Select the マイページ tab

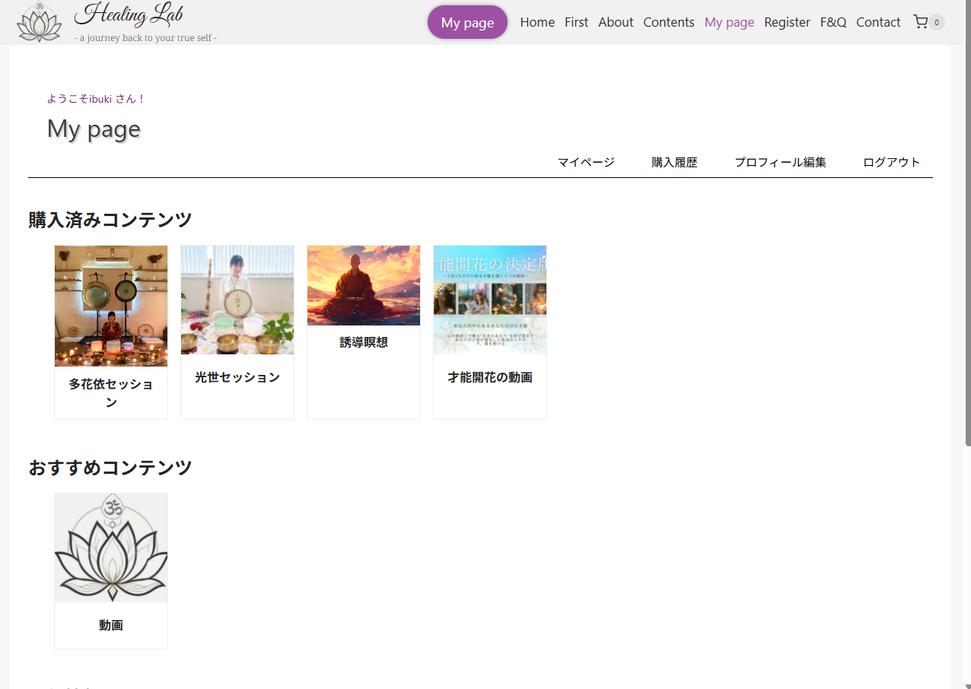pyautogui.click(x=586, y=162)
